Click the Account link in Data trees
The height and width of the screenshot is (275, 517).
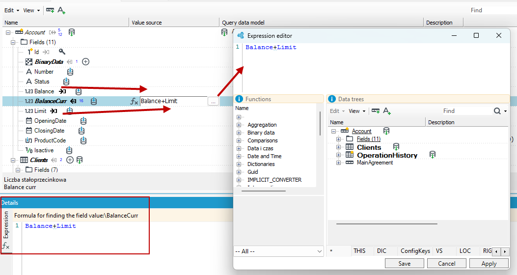point(361,131)
